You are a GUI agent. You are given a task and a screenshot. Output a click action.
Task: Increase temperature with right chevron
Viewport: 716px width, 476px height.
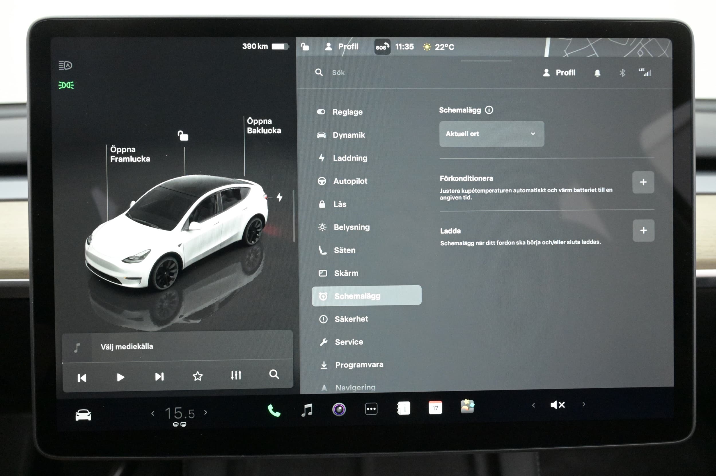206,412
